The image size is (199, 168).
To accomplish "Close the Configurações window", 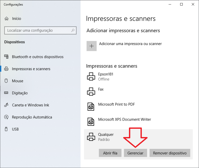I will tap(193, 4).
